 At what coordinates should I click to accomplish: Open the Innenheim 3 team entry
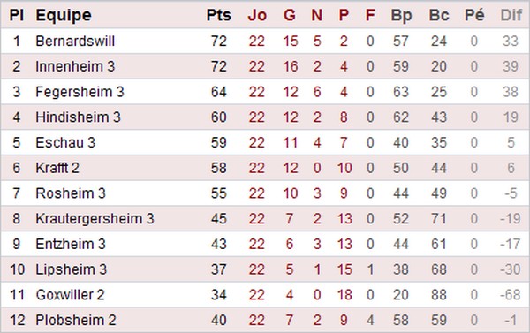click(x=75, y=66)
